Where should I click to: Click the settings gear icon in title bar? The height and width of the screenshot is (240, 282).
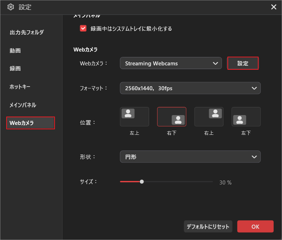11,7
